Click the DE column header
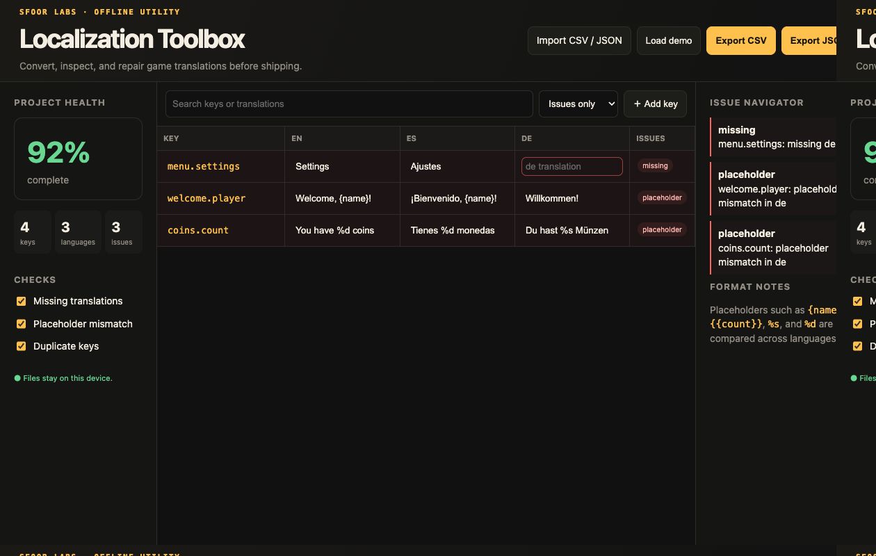876x556 pixels. (571, 138)
